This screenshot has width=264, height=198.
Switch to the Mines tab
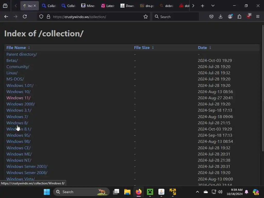click(88, 6)
